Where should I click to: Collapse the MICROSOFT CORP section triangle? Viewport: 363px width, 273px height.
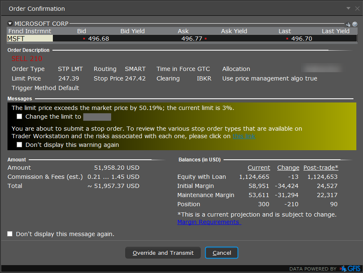click(10, 24)
